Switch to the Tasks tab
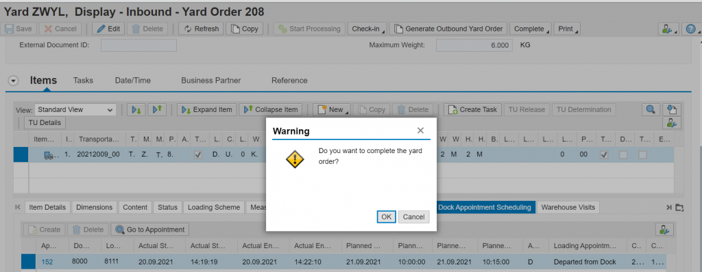The image size is (702, 272). point(83,81)
